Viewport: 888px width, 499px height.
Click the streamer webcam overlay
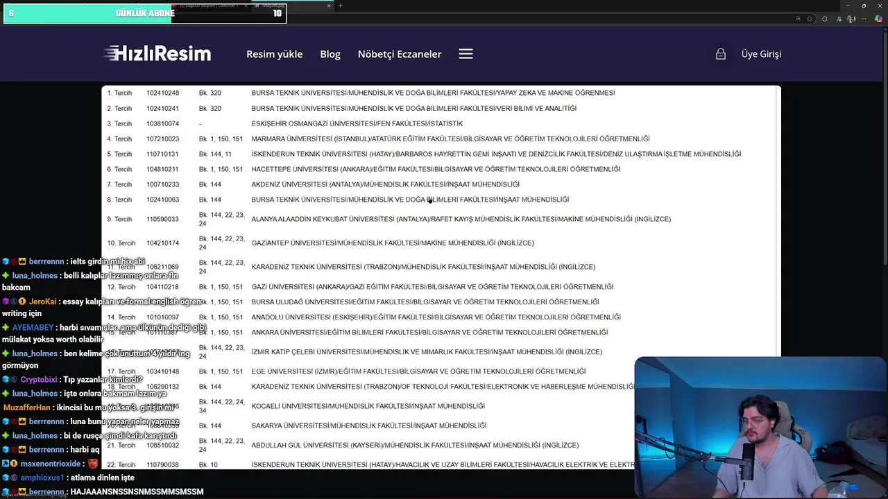(x=760, y=427)
